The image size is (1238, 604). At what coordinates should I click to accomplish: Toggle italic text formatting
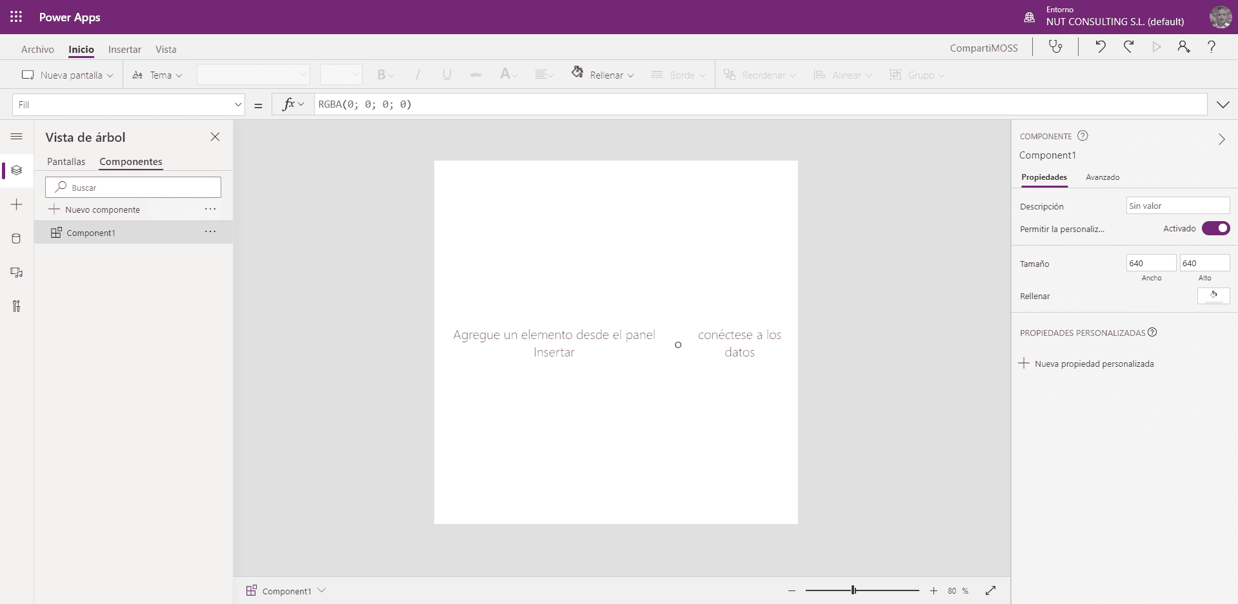point(417,75)
